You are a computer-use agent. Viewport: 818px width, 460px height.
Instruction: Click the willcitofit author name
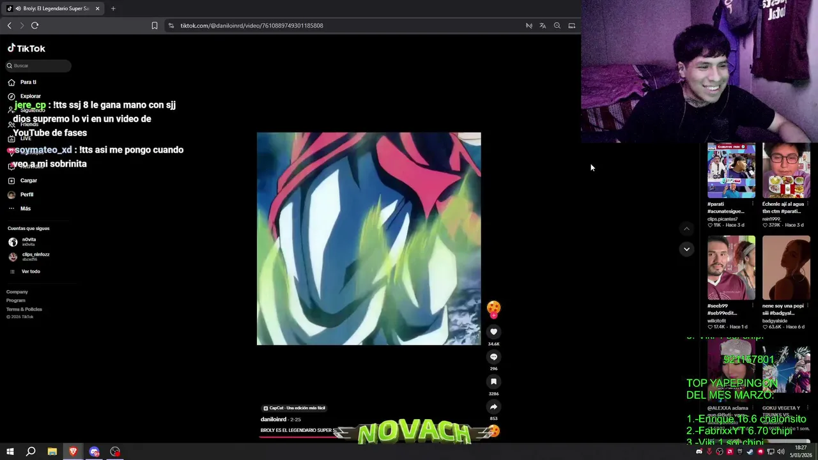718,321
